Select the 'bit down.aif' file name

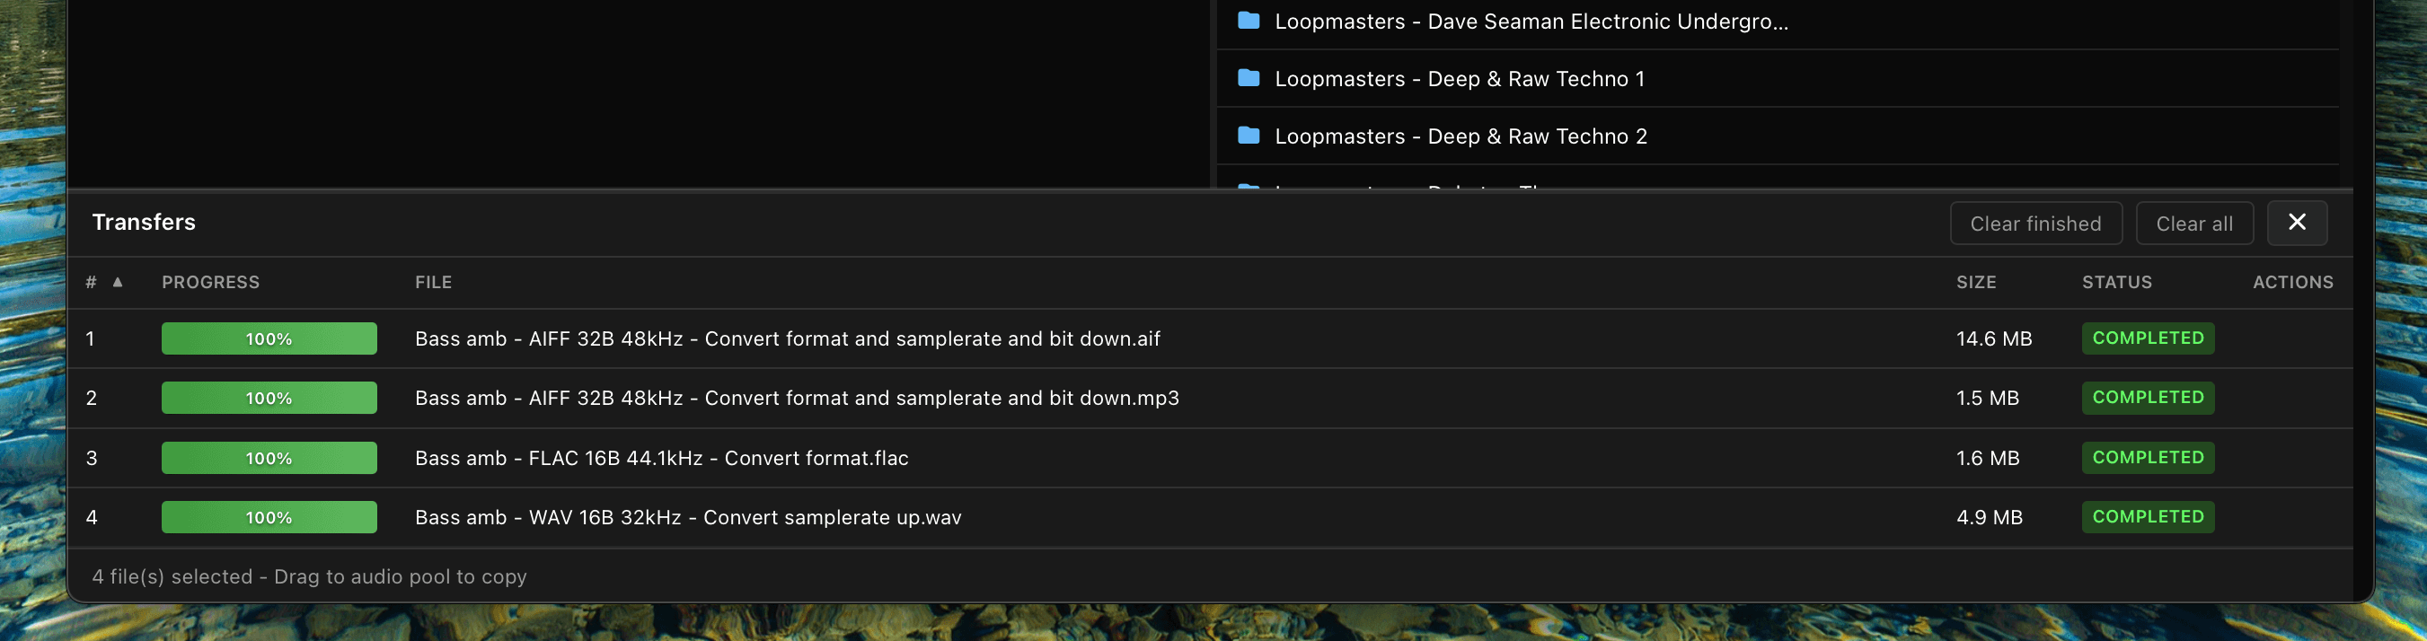788,338
